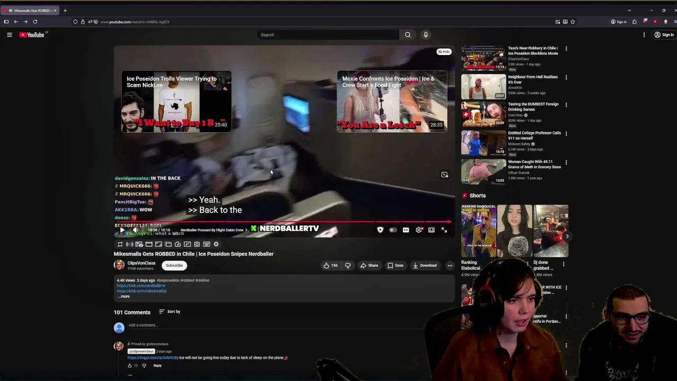Open the browser tab list chevron
Image resolution: width=677 pixels, height=381 pixels.
tap(629, 11)
